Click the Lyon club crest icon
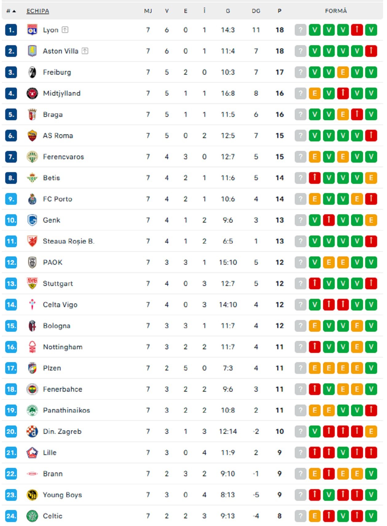The width and height of the screenshot is (387, 526). (32, 30)
